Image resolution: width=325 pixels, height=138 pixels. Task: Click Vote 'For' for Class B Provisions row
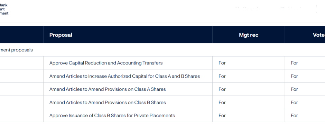(x=294, y=102)
